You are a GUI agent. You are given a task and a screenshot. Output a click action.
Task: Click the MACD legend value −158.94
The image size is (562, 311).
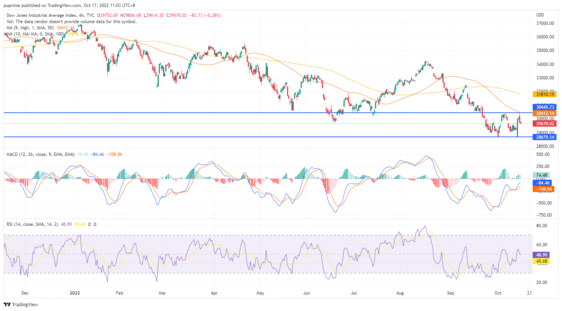[114, 154]
